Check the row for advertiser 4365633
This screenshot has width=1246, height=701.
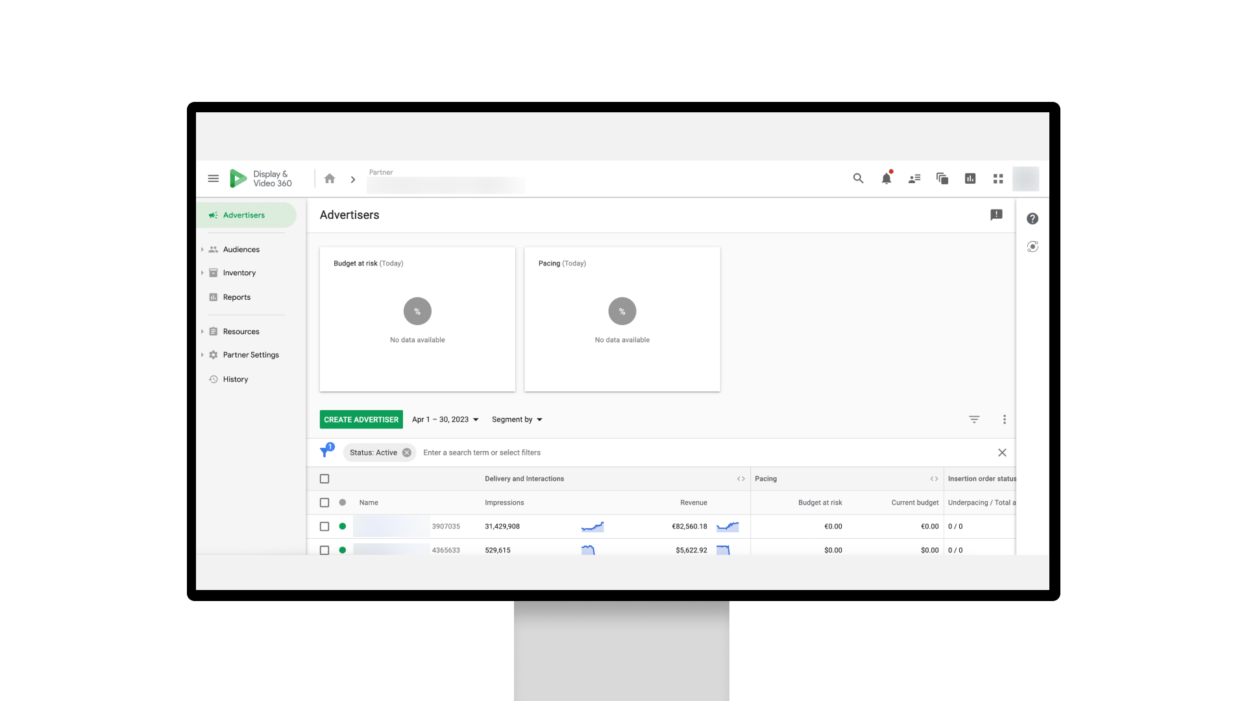click(x=324, y=550)
